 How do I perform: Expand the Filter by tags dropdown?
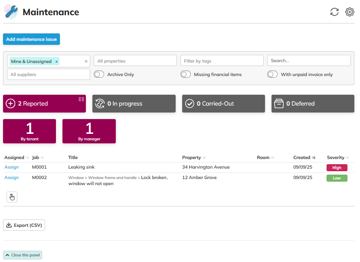222,61
